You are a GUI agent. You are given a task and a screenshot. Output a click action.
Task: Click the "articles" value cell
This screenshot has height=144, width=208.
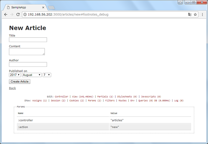pos(150,120)
